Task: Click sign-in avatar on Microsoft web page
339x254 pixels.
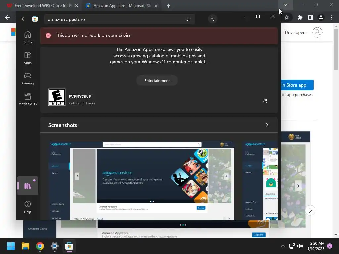Action: 317,32
